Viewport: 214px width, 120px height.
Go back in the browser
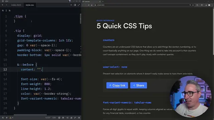(83, 5)
